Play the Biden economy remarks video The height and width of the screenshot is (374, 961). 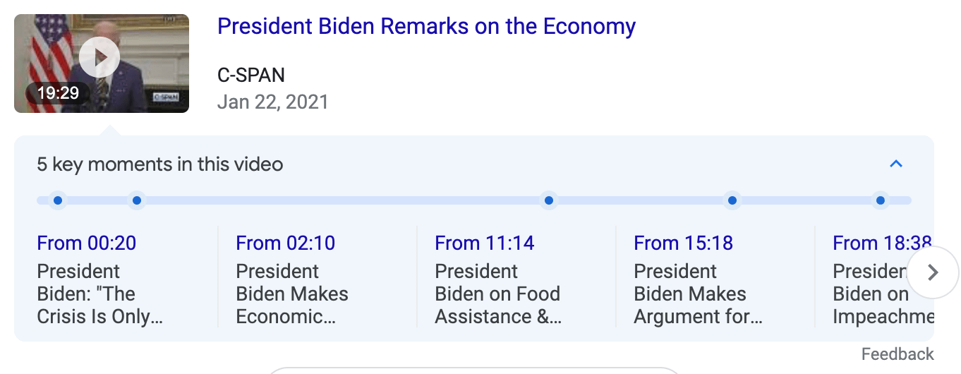(99, 57)
